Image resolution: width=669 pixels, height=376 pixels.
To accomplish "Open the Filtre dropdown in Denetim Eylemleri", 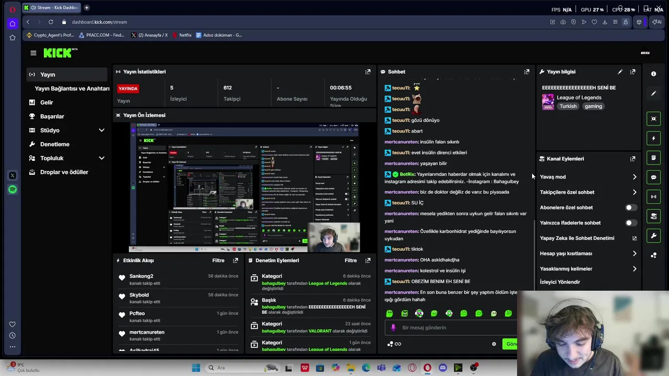I will [x=351, y=260].
